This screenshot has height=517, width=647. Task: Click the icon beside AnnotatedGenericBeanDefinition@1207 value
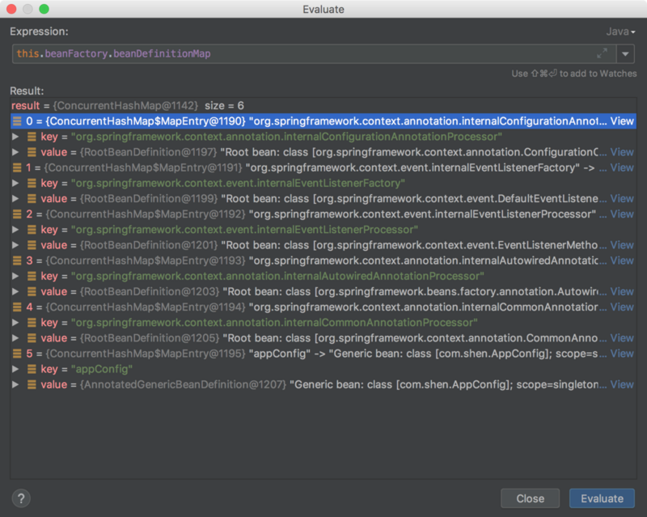[32, 384]
